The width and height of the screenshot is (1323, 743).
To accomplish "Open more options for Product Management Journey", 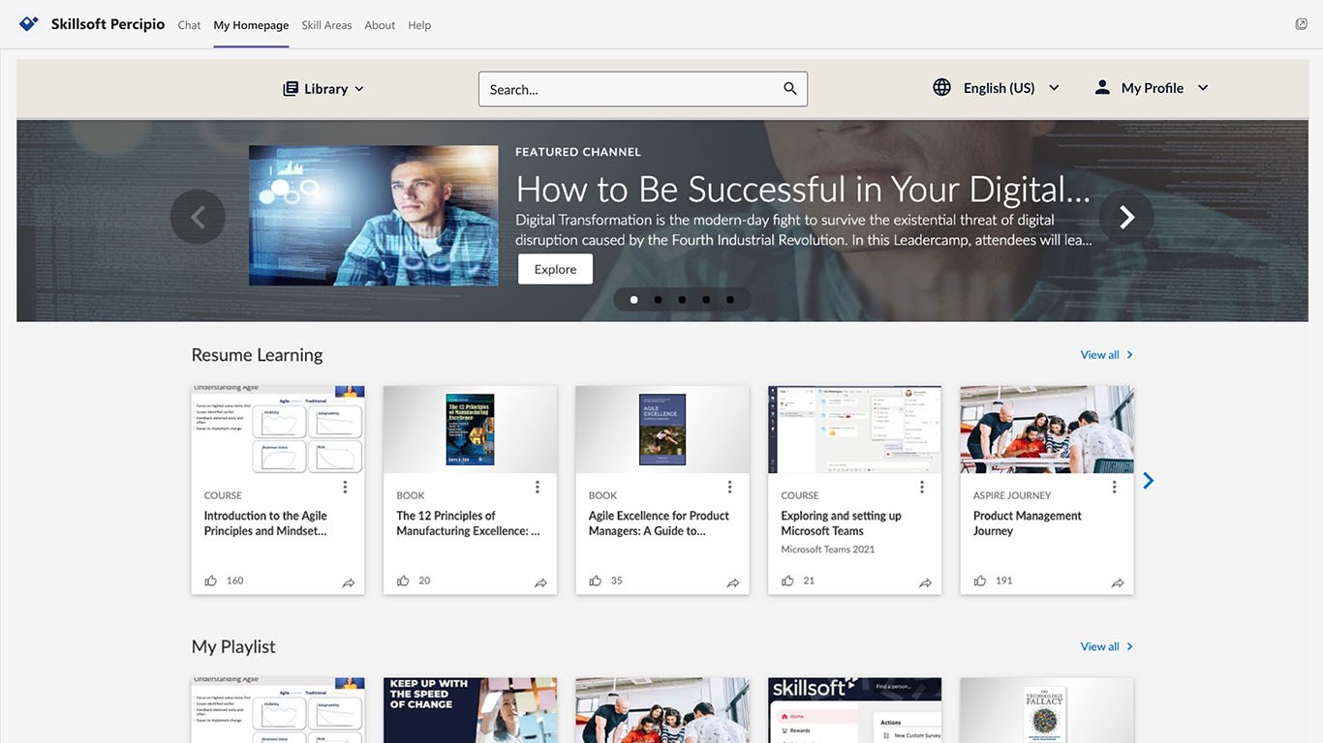I will click(x=1114, y=487).
